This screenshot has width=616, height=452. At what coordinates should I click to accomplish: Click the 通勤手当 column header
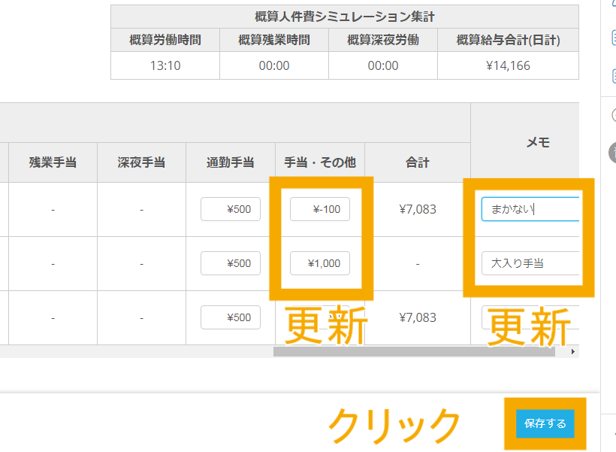[x=231, y=162]
